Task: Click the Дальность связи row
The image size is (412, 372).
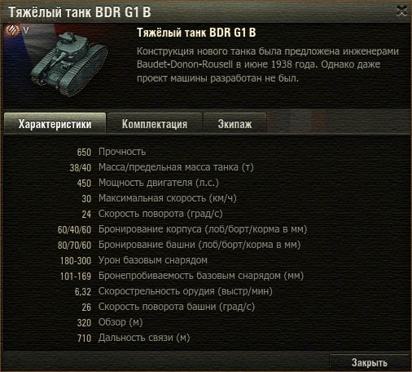Action: 134,338
